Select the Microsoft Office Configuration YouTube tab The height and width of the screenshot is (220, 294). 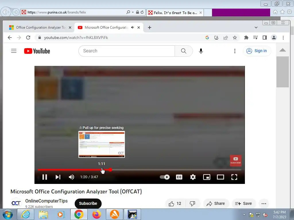coord(106,27)
